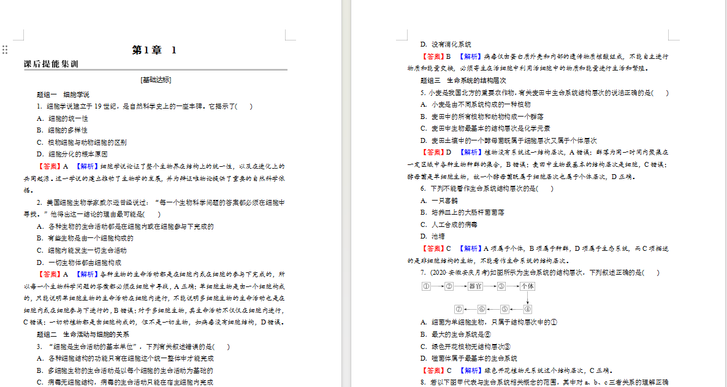The height and width of the screenshot is (387, 727).
Task: Click option C 人工合成的病毒
Action: (449, 224)
